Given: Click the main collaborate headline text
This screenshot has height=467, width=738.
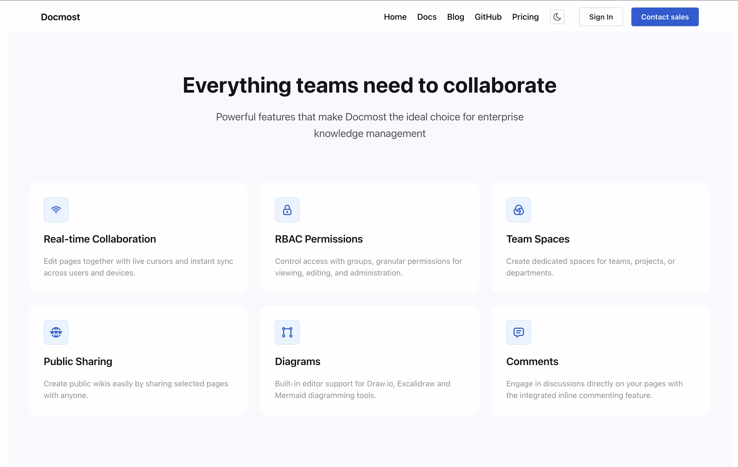Looking at the screenshot, I should [x=369, y=85].
